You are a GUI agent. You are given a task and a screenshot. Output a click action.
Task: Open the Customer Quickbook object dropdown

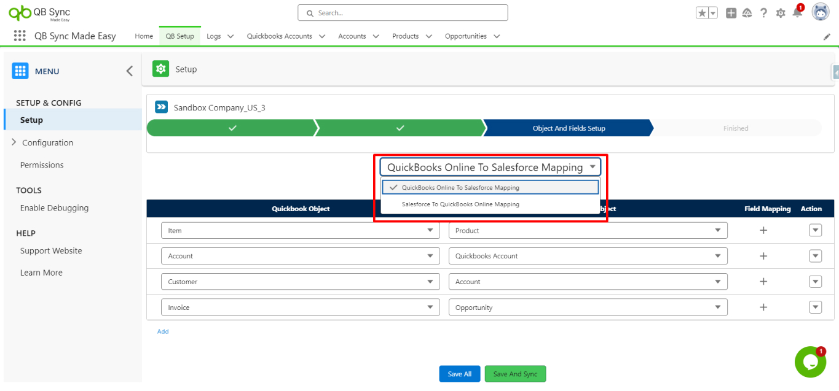[301, 282]
